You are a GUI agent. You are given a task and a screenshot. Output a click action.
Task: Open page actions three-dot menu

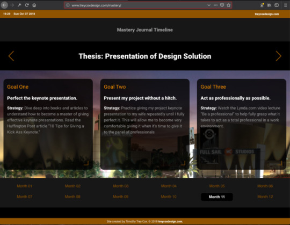point(216,5)
